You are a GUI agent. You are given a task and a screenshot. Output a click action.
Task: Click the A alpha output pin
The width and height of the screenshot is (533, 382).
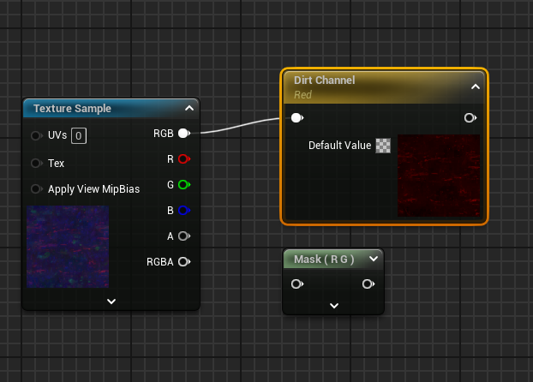tap(184, 236)
